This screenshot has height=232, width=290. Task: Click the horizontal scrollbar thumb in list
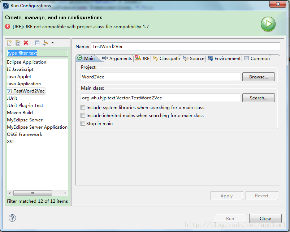pyautogui.click(x=33, y=193)
